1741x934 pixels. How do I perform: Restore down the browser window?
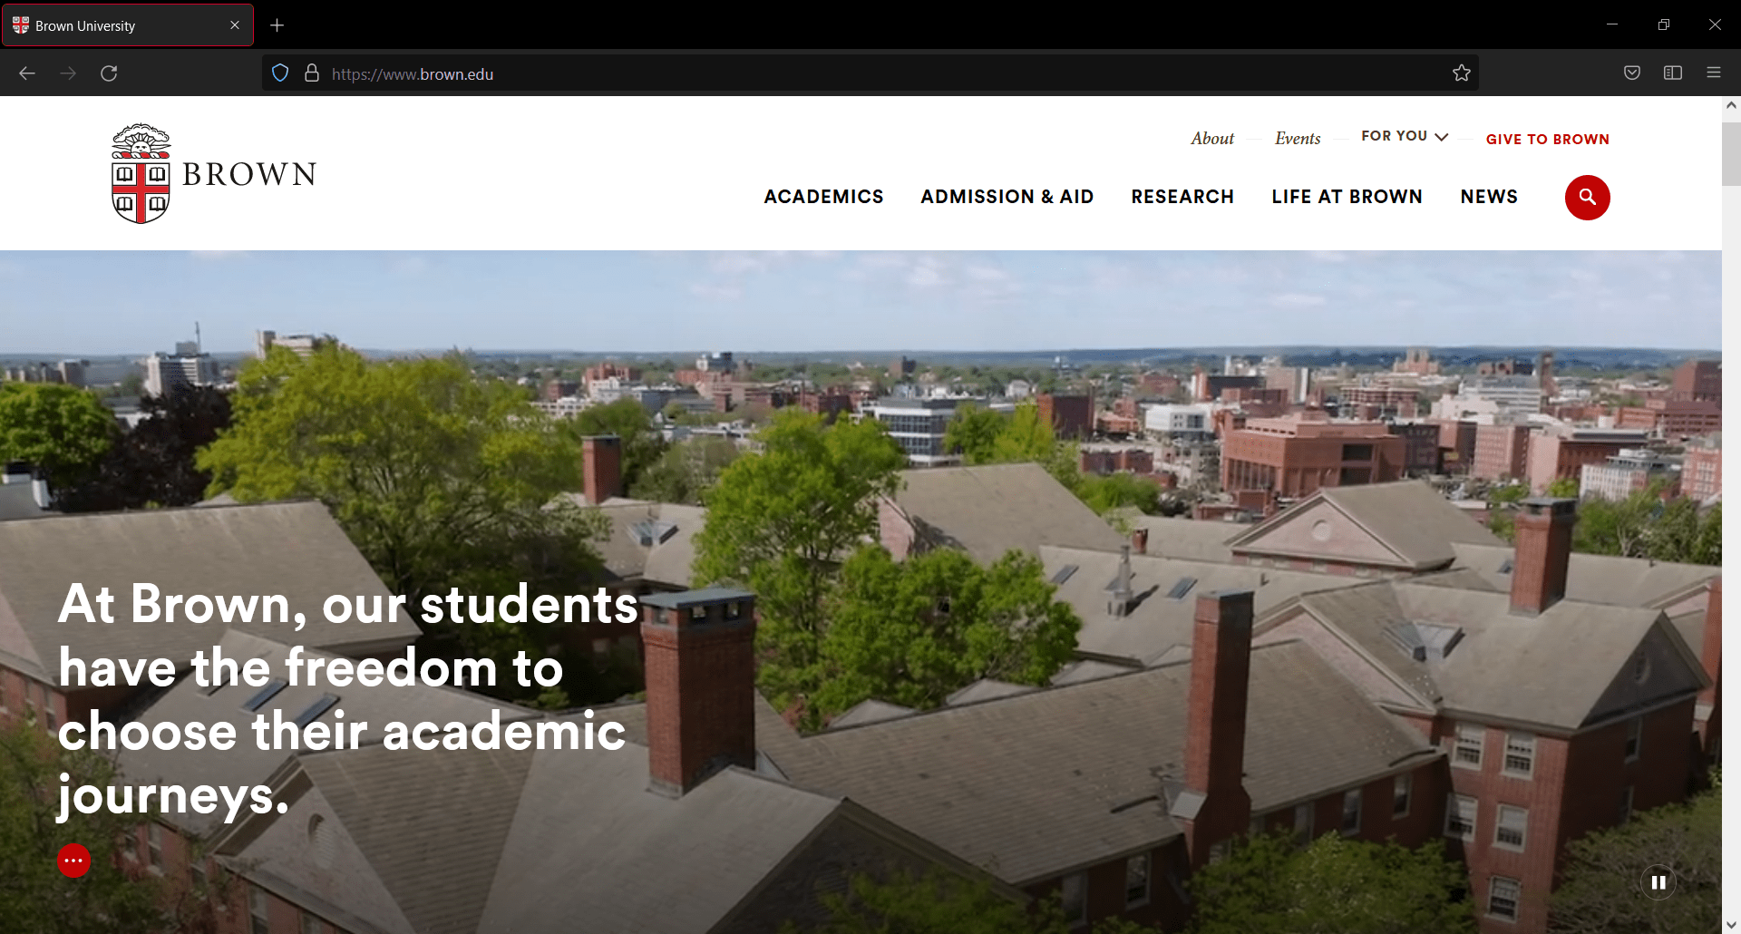coord(1663,24)
